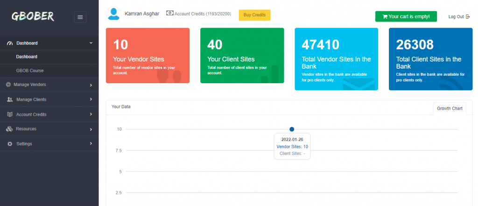Expand the Account Credits chevron

click(91, 114)
